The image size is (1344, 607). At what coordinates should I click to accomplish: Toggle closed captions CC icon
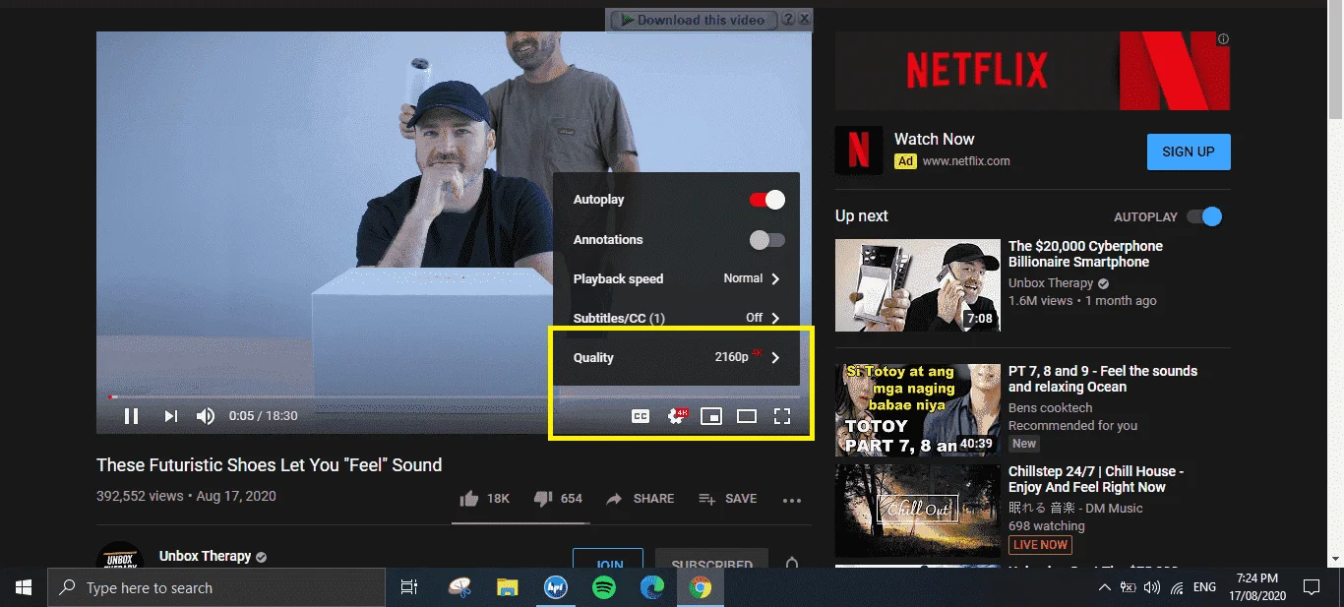641,416
